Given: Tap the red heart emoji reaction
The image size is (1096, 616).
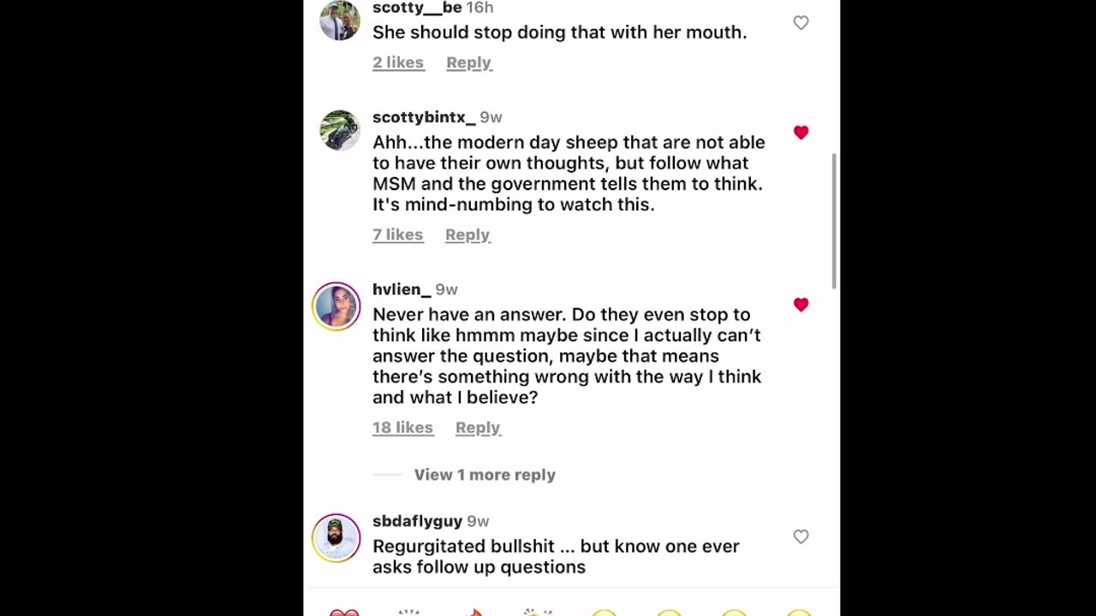Looking at the screenshot, I should 344,613.
